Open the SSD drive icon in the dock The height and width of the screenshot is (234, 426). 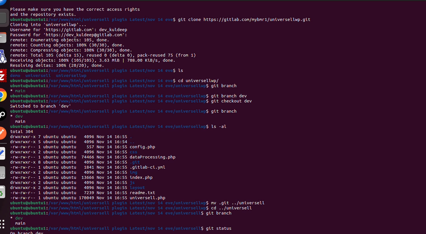2,173
